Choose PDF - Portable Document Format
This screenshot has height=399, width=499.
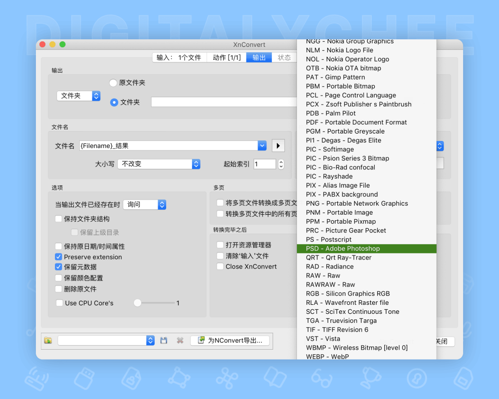367,123
